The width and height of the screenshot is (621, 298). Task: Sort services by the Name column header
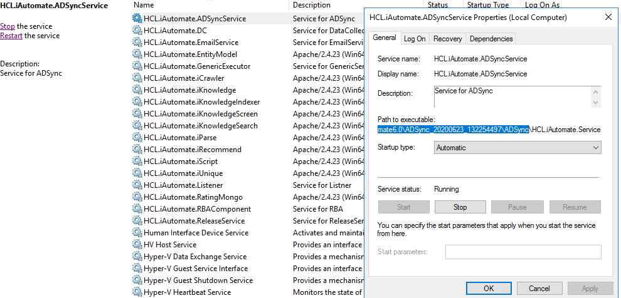[x=144, y=5]
